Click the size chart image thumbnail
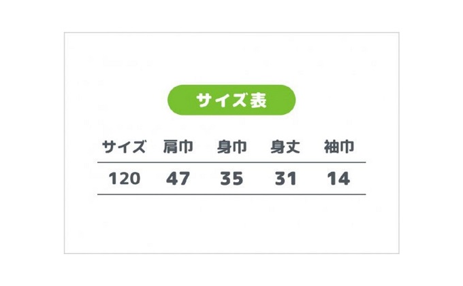 click(231, 143)
